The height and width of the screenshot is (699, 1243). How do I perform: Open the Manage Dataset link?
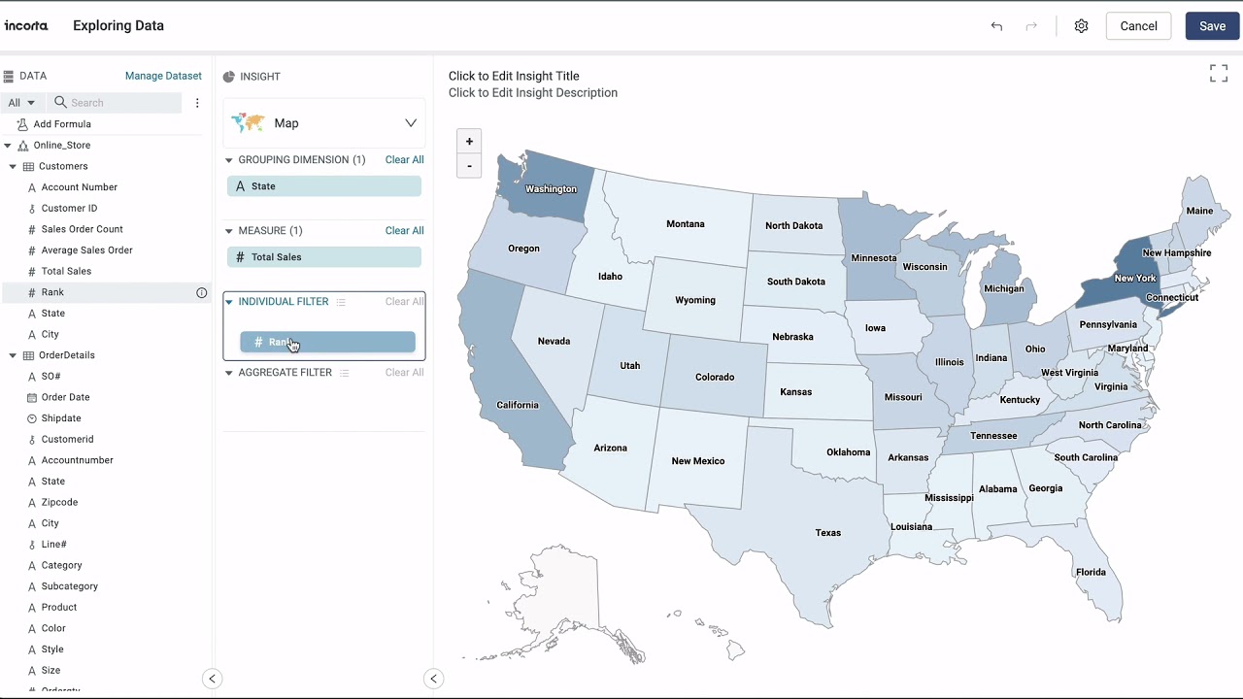[x=163, y=76]
